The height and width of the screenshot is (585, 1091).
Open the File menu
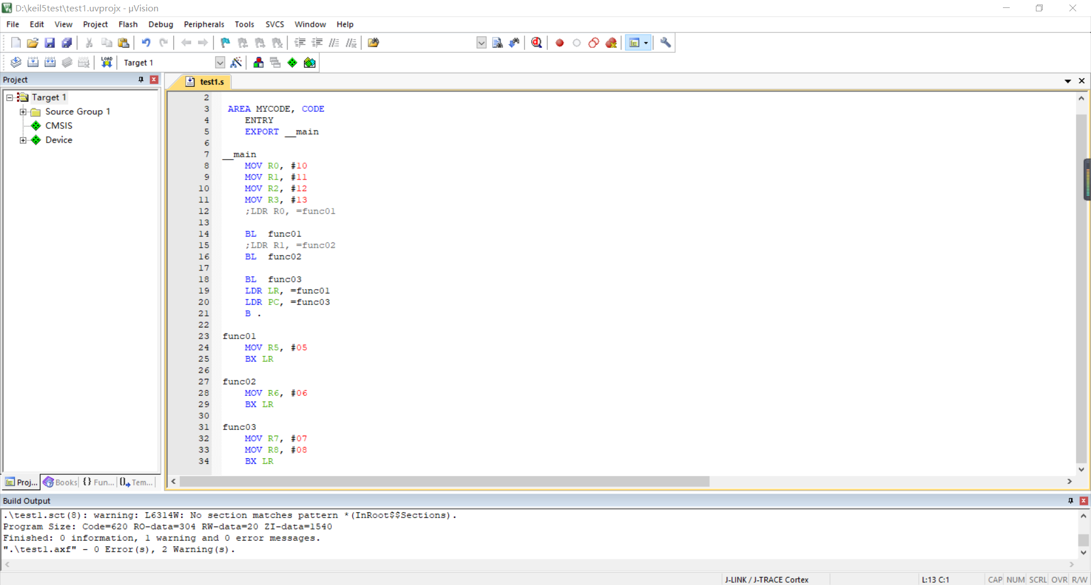click(x=13, y=24)
